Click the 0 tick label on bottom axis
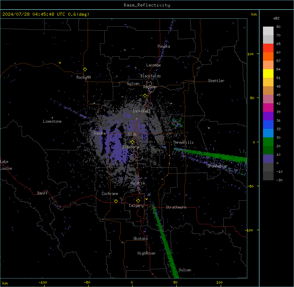The image size is (294, 287). [x=132, y=282]
